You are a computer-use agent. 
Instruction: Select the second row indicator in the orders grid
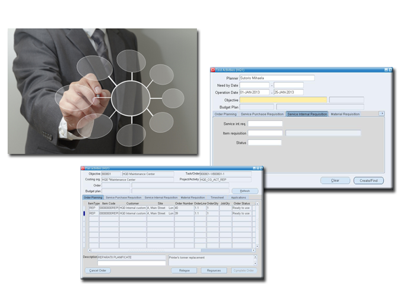pos(83,213)
